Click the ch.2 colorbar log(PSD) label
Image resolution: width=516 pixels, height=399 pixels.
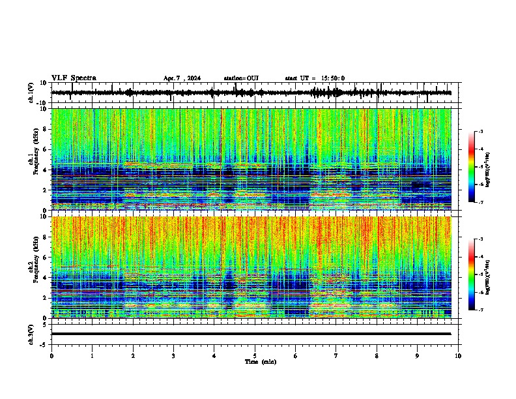[488, 278]
